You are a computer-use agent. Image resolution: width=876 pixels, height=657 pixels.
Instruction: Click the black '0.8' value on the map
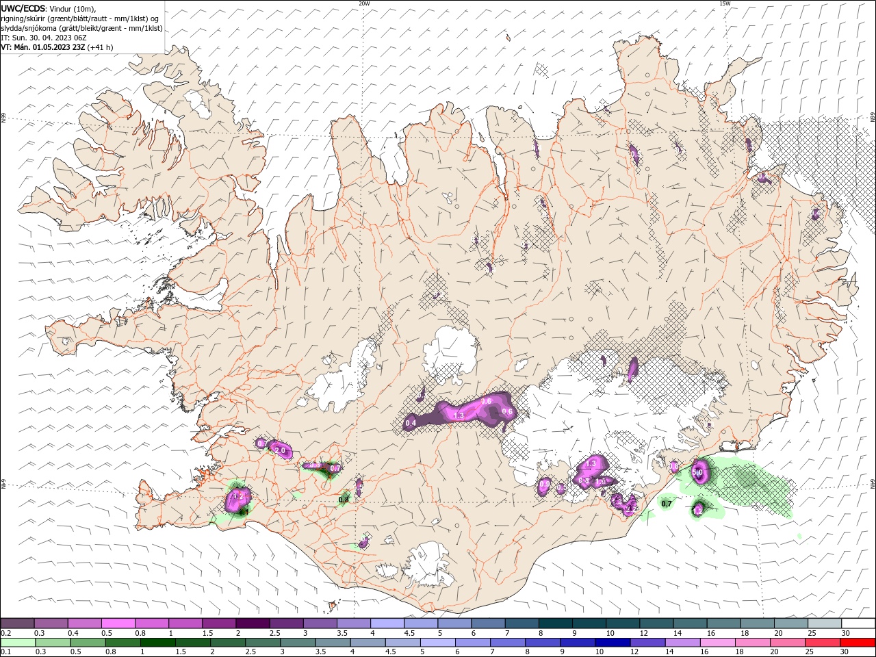pos(344,500)
